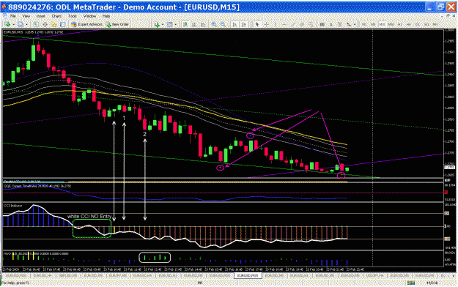
Task: Toggle the Navigator panel icon
Action: [53, 24]
